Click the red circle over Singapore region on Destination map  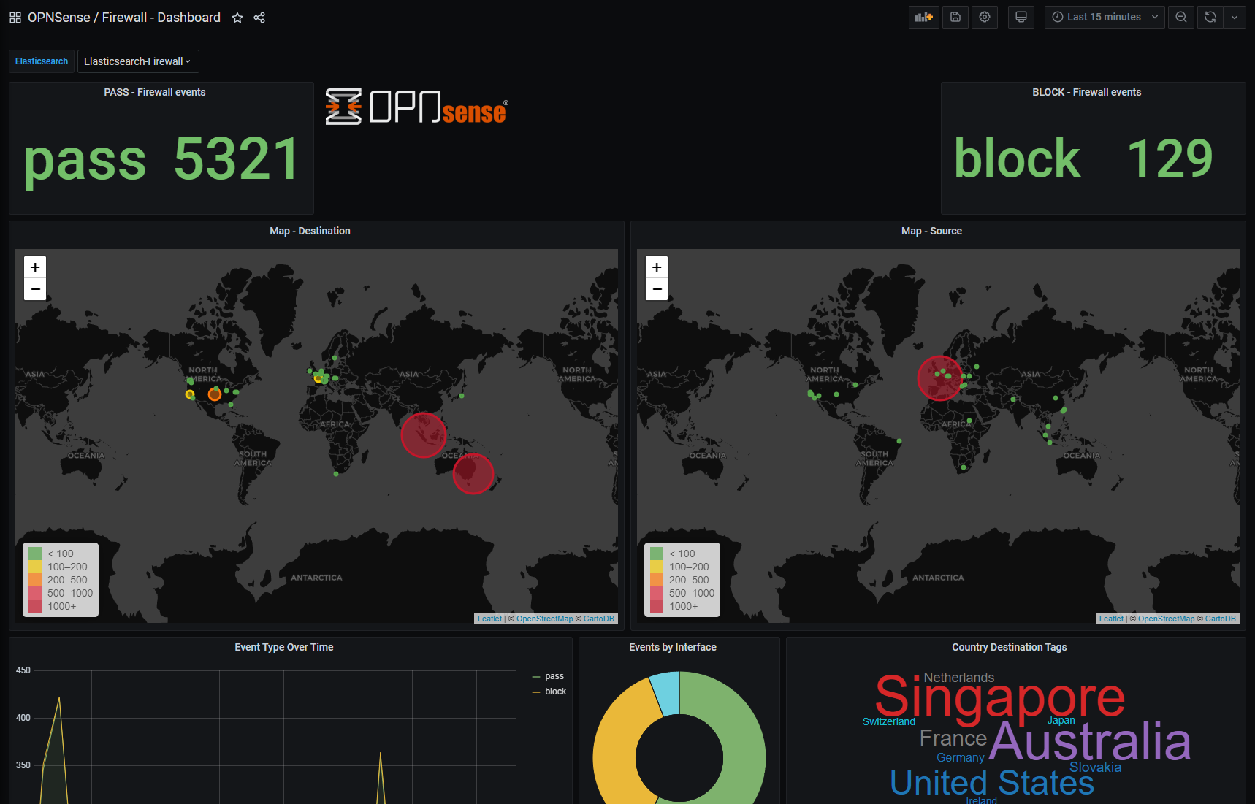click(424, 435)
